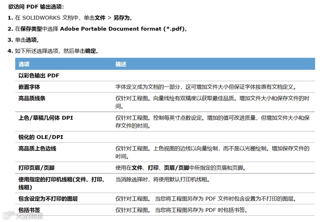Click step 3 text '单击选项'
329x222 pixels.
pyautogui.click(x=26, y=40)
